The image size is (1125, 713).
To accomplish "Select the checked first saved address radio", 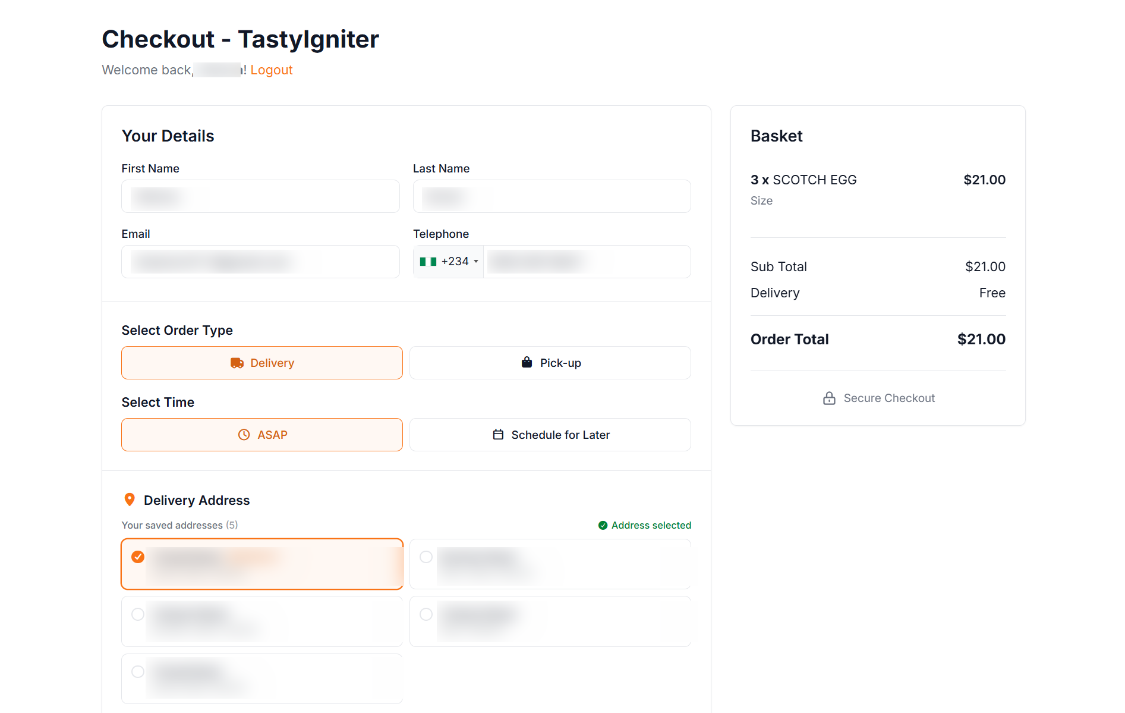I will [x=138, y=557].
